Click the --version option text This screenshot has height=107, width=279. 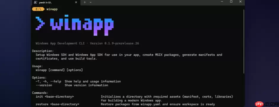pos(44,85)
